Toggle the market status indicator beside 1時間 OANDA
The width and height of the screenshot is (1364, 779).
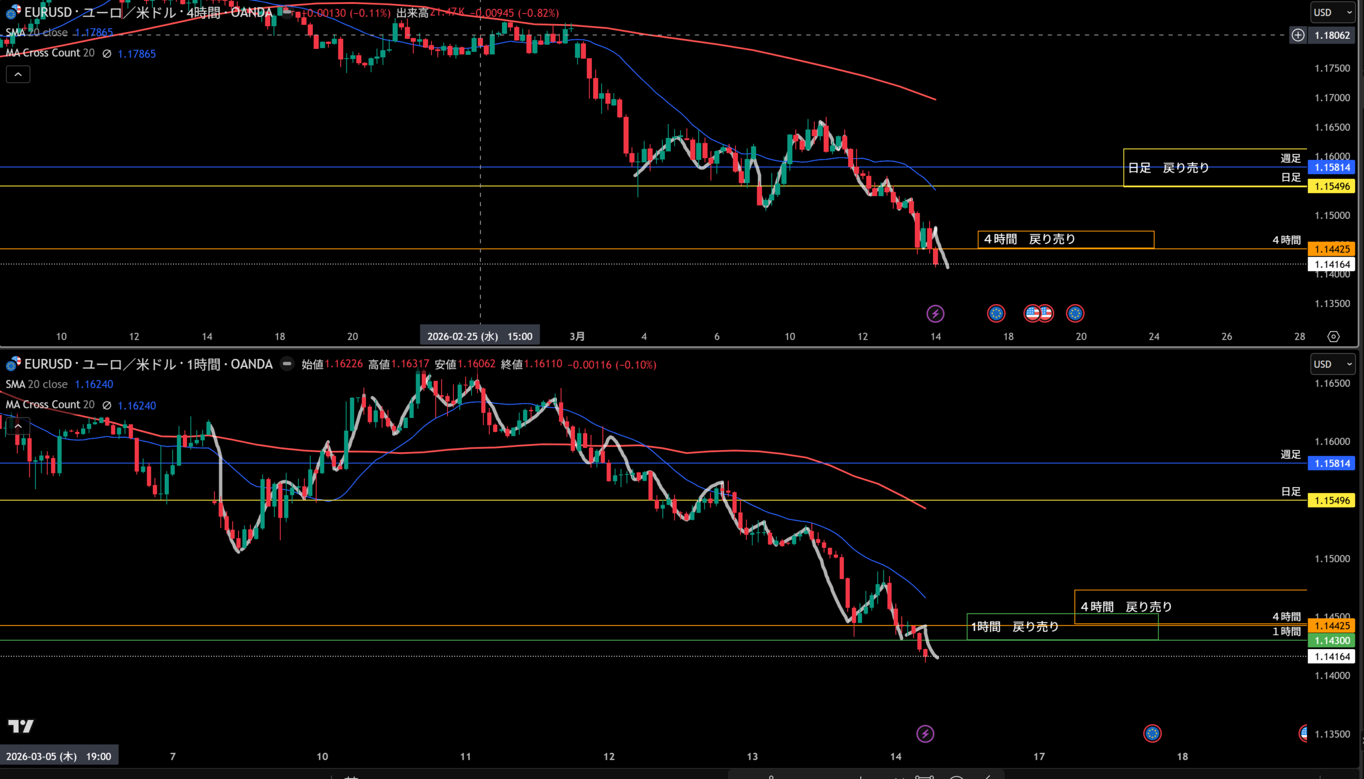(x=287, y=364)
